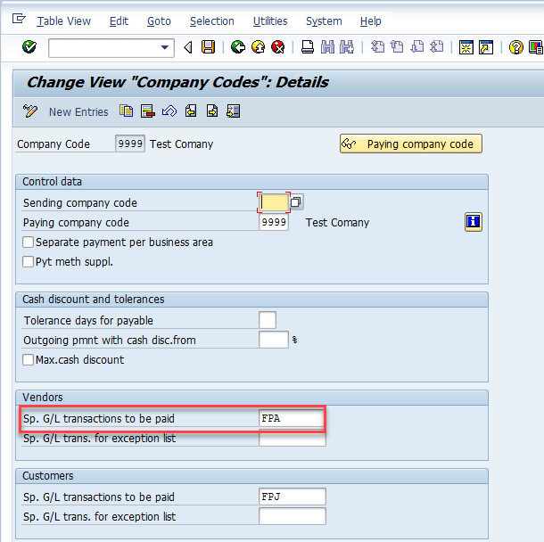The height and width of the screenshot is (542, 544).
Task: Click the Company Code 9999 field
Action: [x=130, y=144]
